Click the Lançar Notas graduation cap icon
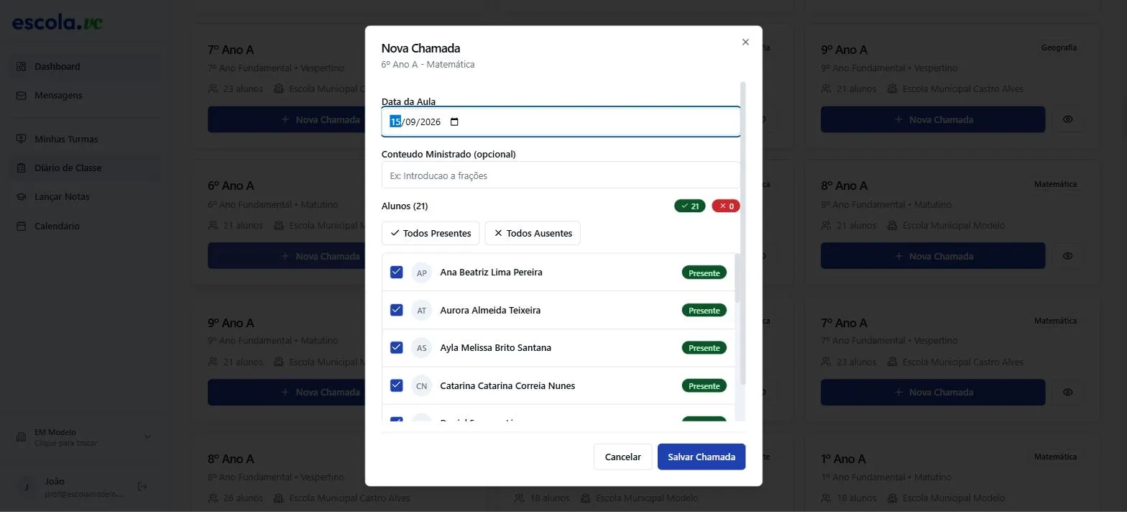The height and width of the screenshot is (512, 1127). [21, 196]
